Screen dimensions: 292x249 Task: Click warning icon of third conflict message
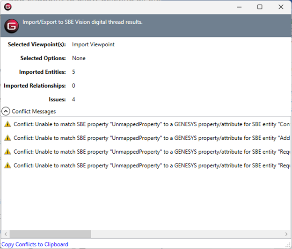click(7, 152)
